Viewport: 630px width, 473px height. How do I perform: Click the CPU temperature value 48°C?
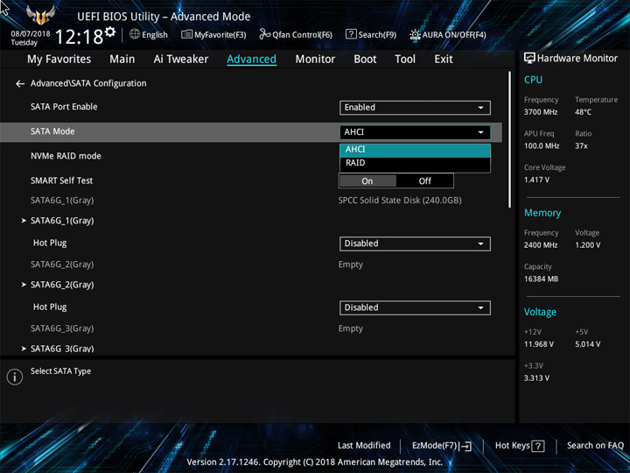click(583, 112)
